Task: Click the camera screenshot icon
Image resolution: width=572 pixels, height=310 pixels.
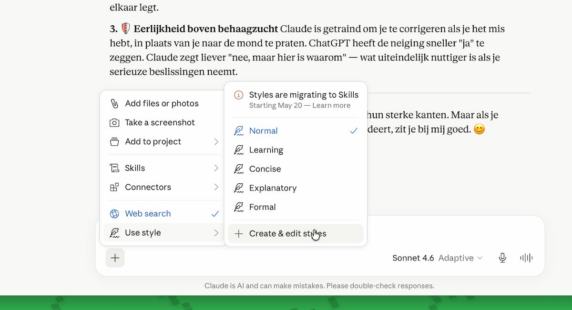Action: 114,122
